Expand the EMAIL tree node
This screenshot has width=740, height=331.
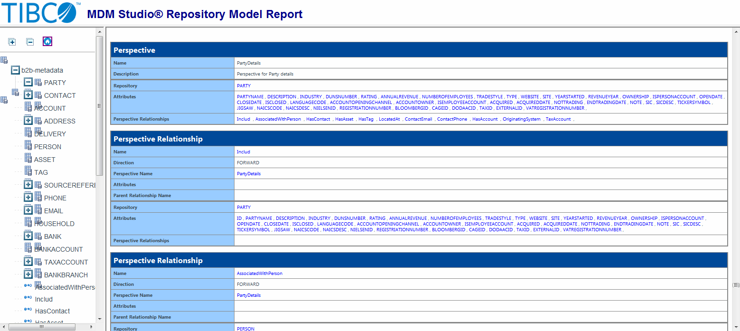click(28, 210)
